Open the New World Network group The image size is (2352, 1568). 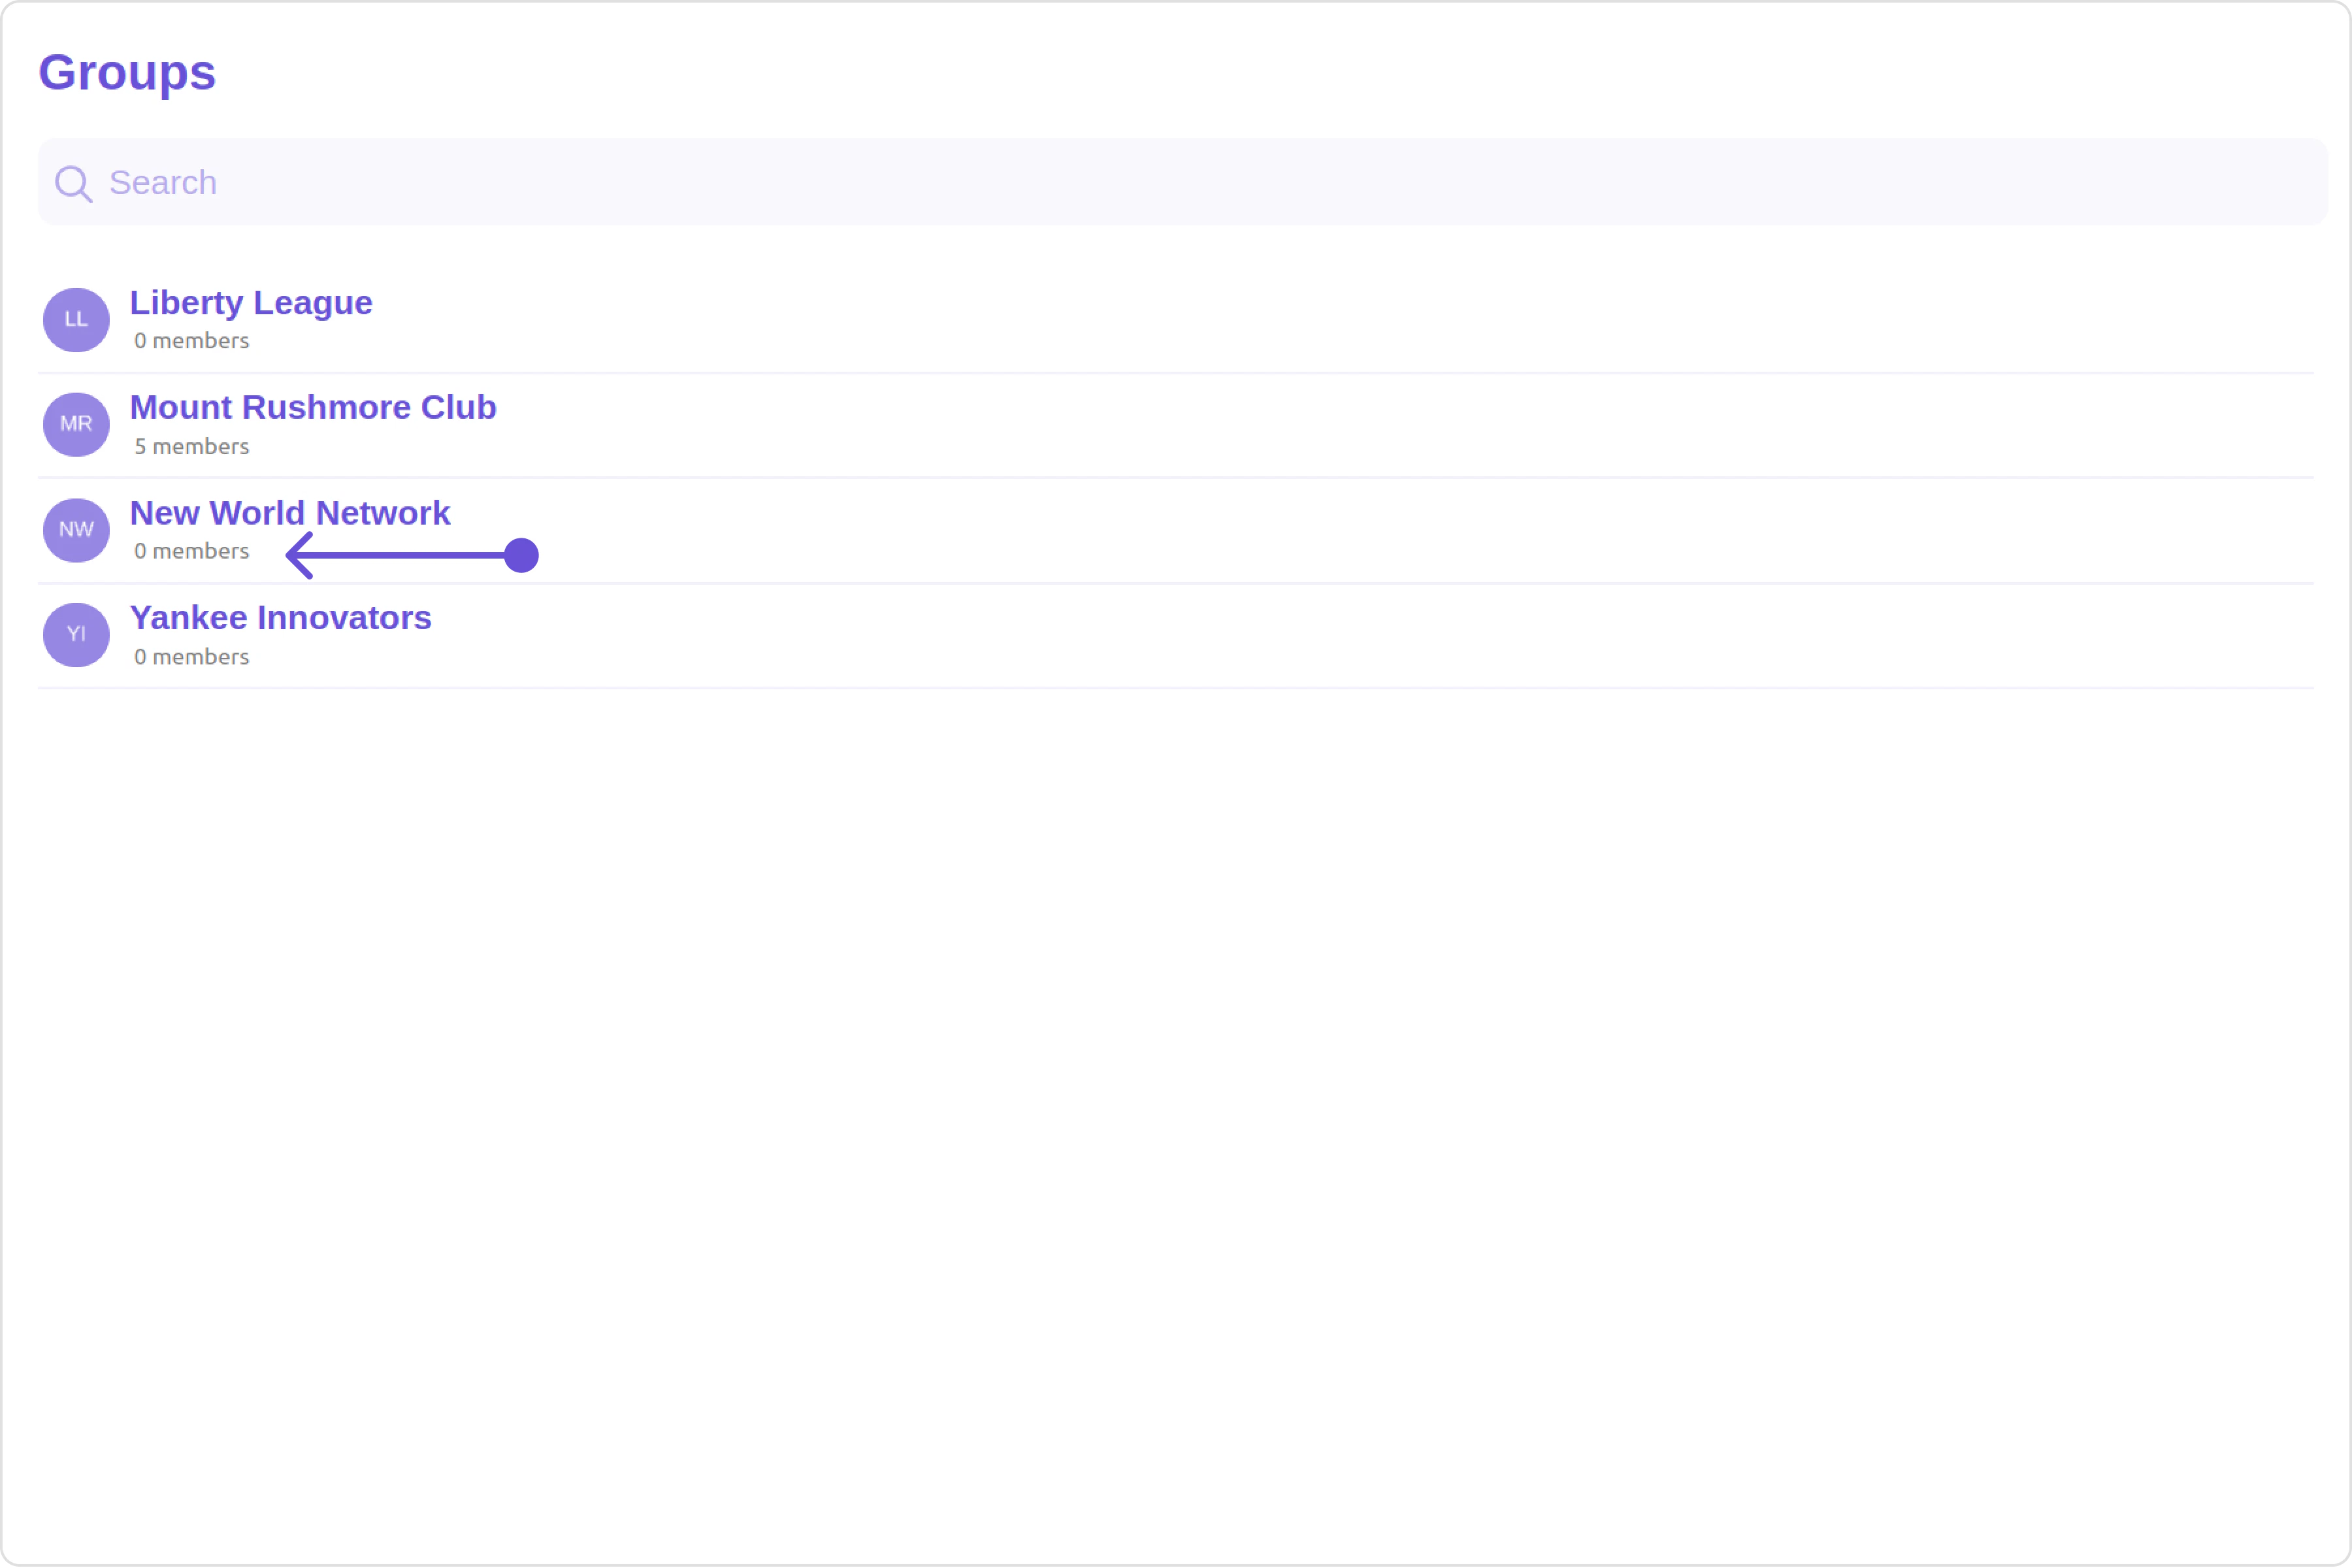point(289,513)
